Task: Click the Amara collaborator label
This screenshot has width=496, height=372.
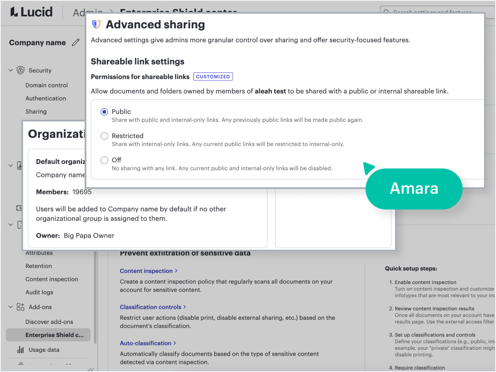Action: point(414,189)
